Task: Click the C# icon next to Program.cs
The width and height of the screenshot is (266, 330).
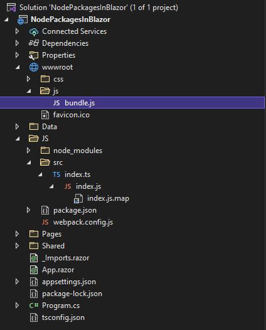Action: (x=34, y=306)
